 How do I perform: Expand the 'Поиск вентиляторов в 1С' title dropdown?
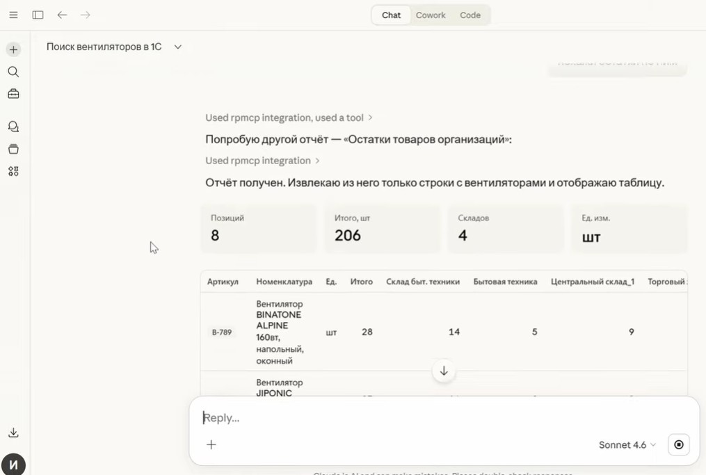177,47
